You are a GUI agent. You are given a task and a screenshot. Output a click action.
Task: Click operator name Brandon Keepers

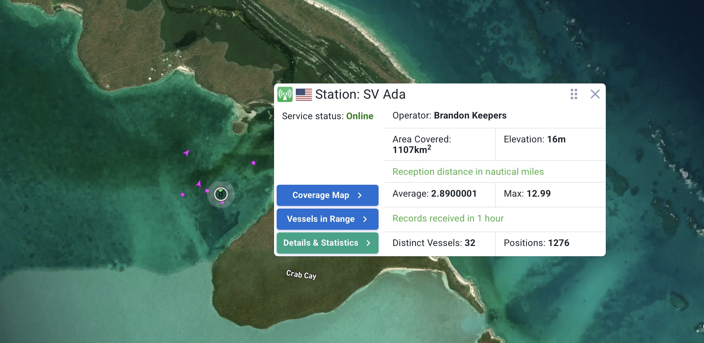tap(470, 116)
